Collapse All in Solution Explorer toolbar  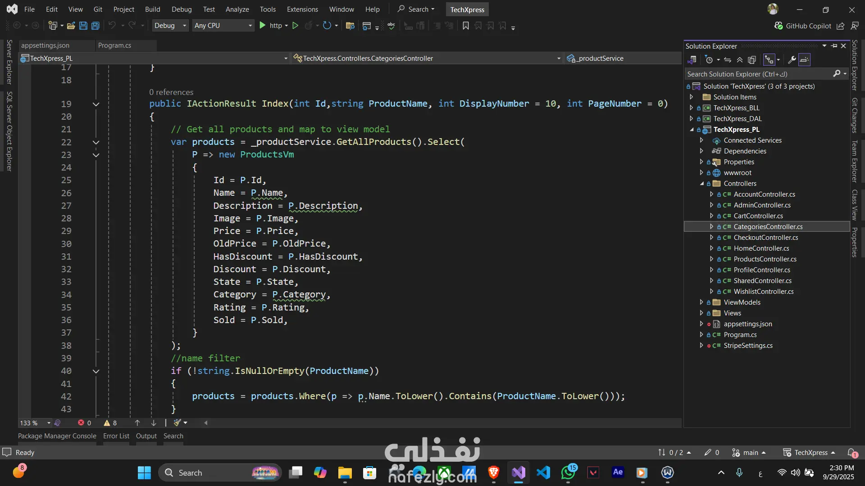(x=740, y=60)
